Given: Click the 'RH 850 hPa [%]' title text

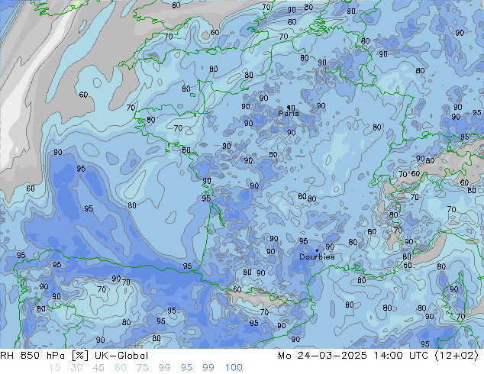Looking at the screenshot, I should (44, 356).
